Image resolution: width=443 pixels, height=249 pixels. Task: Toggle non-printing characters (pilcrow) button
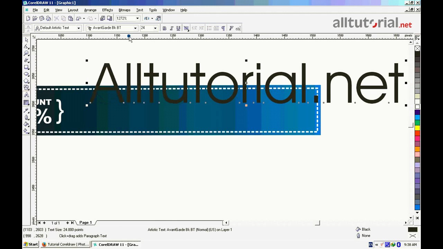(223, 28)
